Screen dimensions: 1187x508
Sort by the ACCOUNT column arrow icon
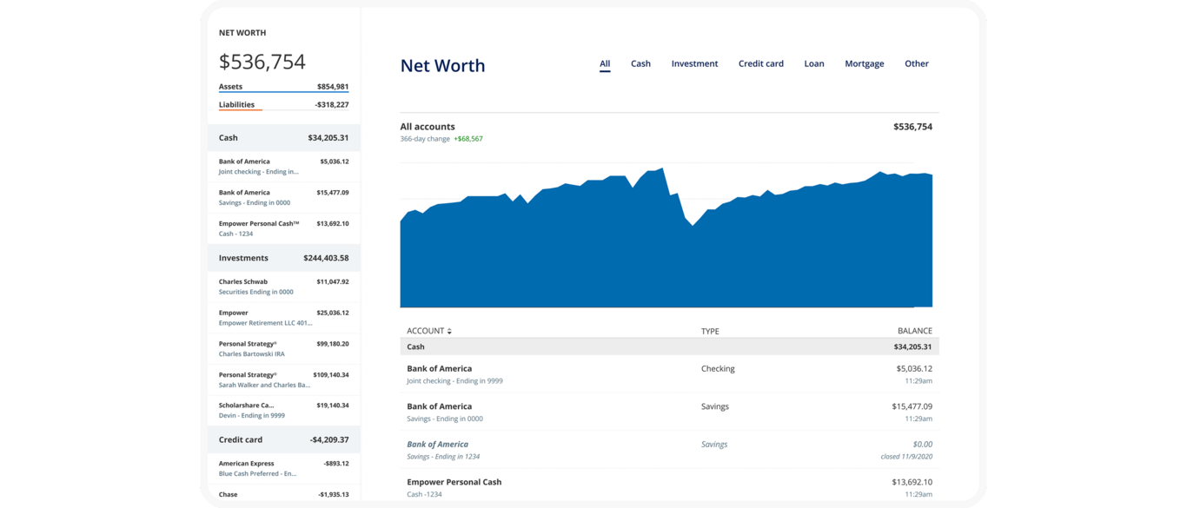[449, 331]
